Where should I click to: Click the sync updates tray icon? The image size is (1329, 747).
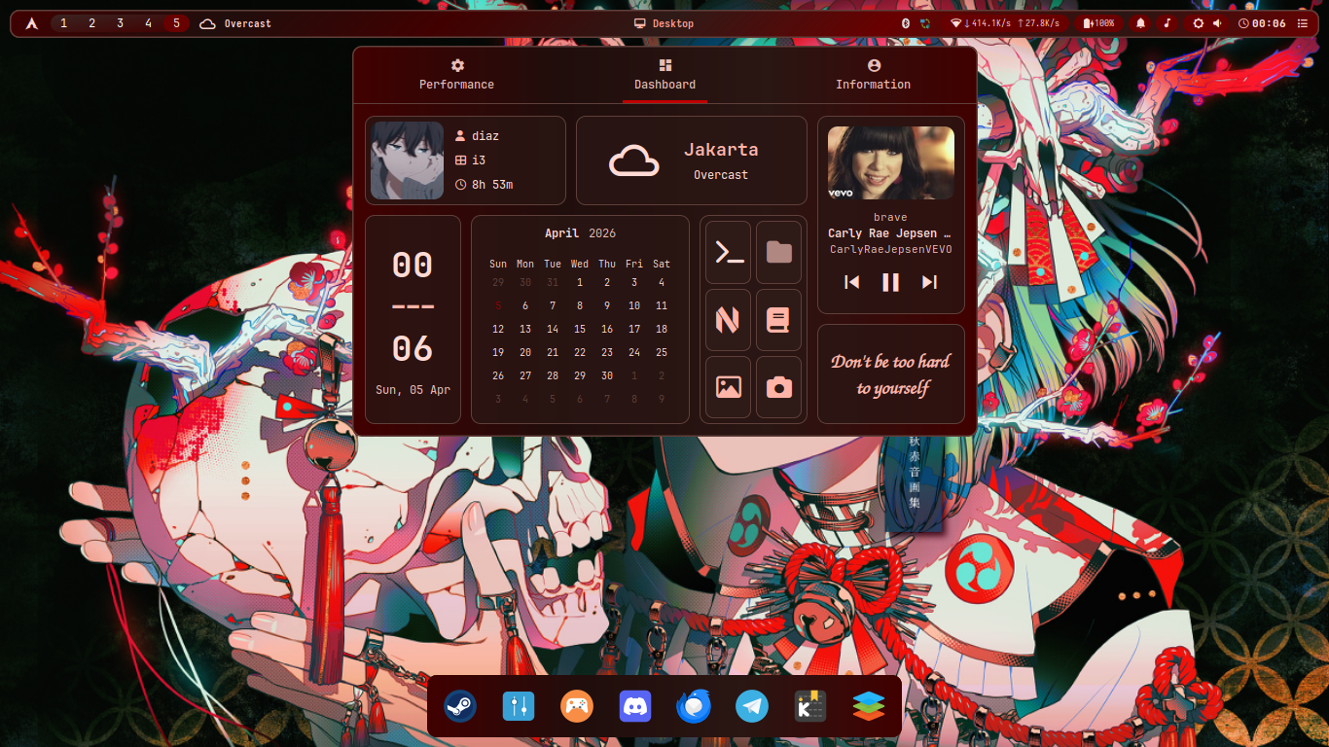(x=925, y=23)
